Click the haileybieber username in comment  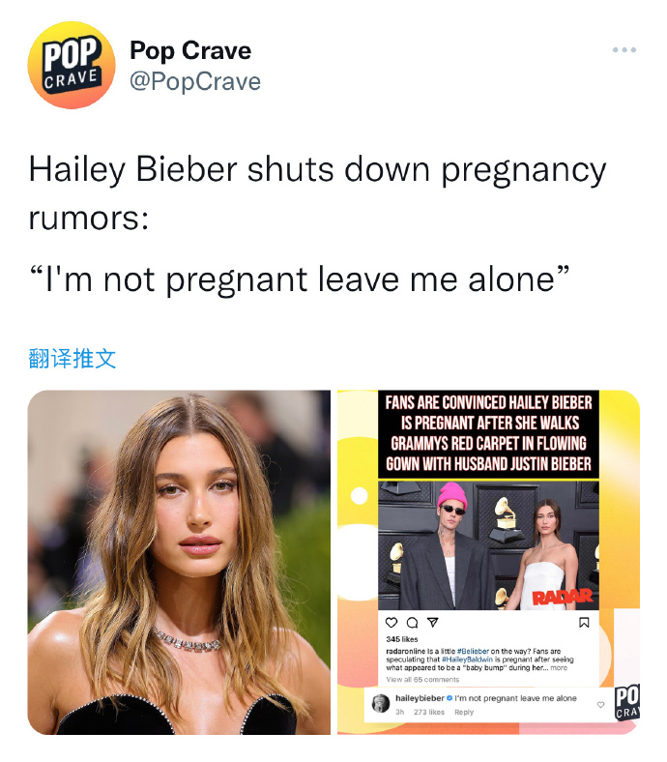coord(420,698)
